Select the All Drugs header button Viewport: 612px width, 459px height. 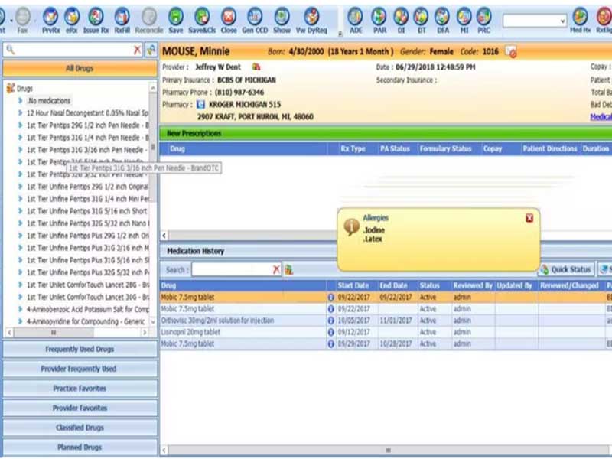(x=80, y=69)
